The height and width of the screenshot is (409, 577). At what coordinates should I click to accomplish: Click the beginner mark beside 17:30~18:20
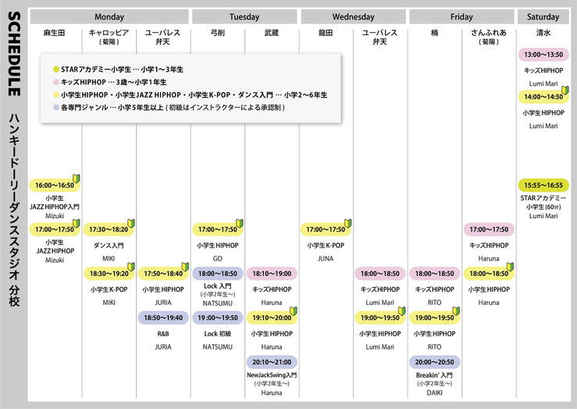[x=131, y=224]
